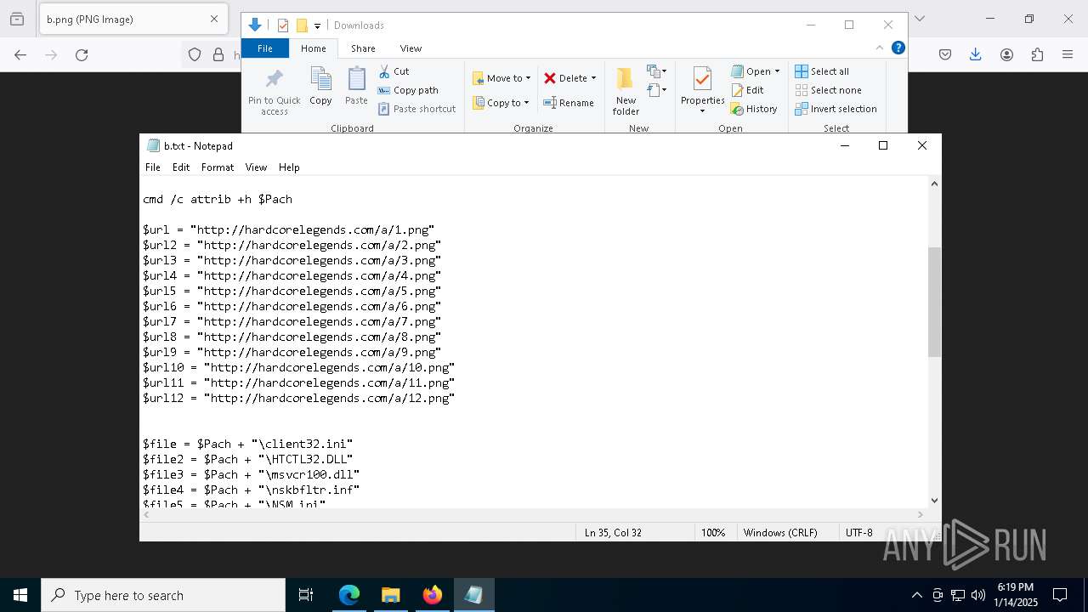
Task: Click Notepad horizontal scroll right arrow
Action: click(921, 514)
